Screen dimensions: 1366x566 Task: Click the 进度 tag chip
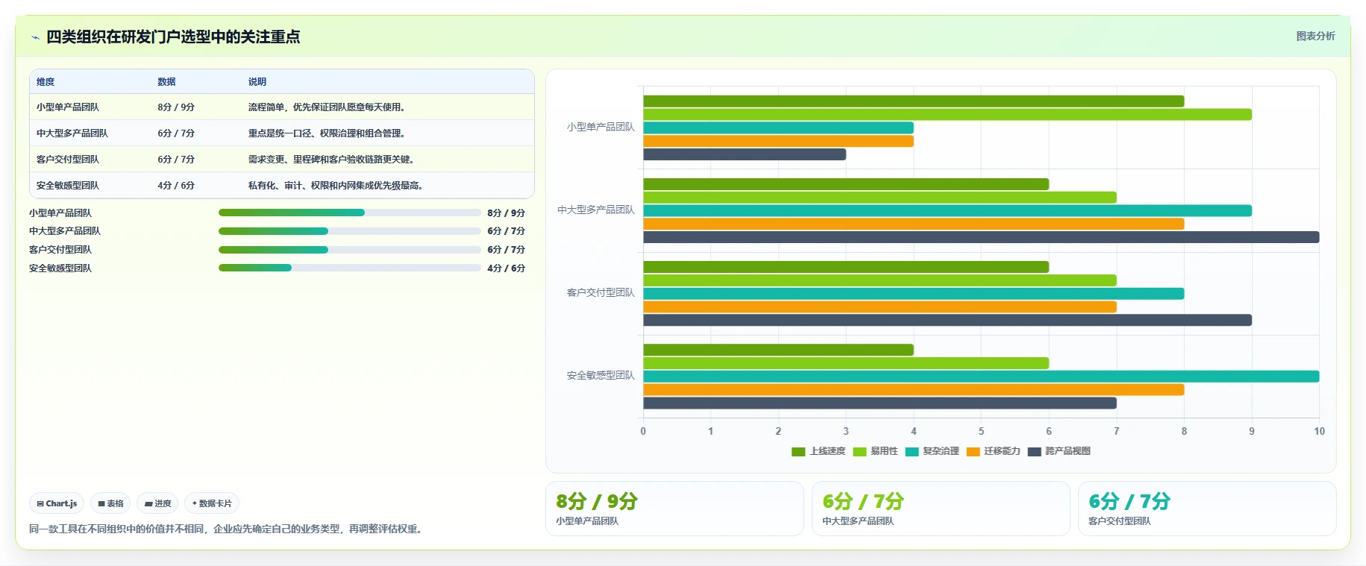click(x=157, y=503)
